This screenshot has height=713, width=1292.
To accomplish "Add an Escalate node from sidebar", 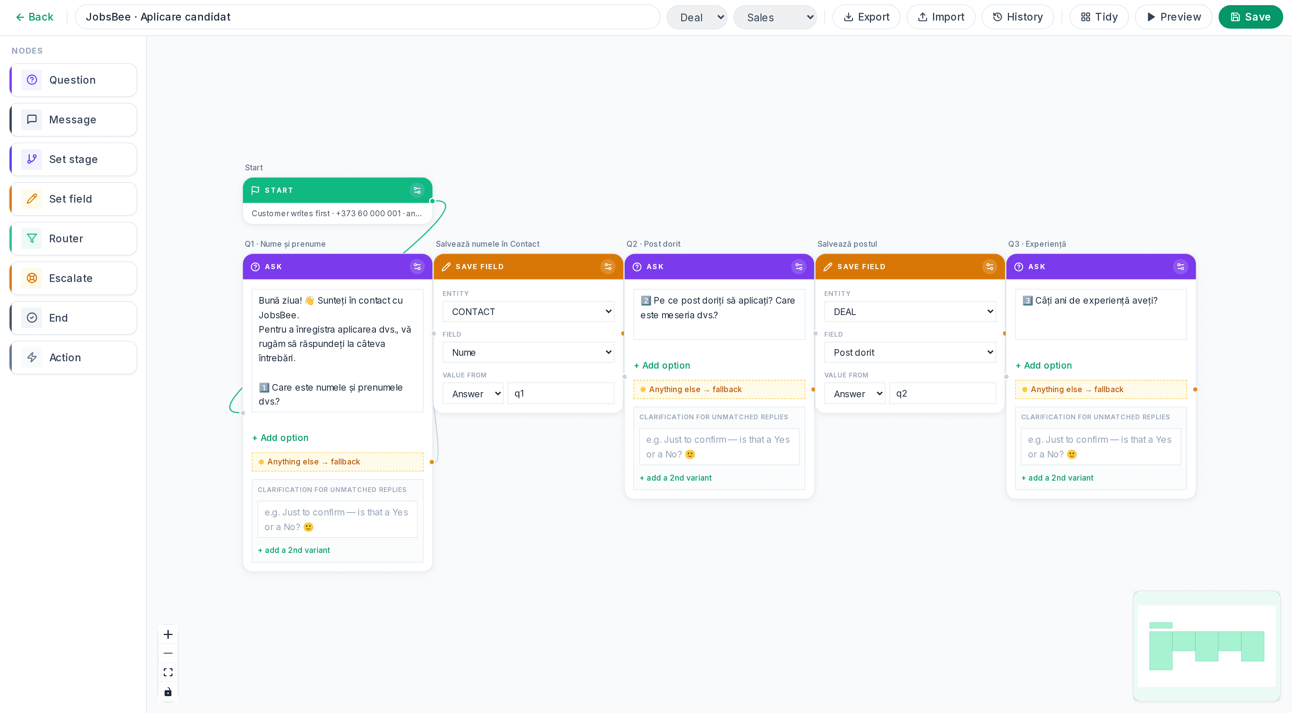I will [73, 278].
